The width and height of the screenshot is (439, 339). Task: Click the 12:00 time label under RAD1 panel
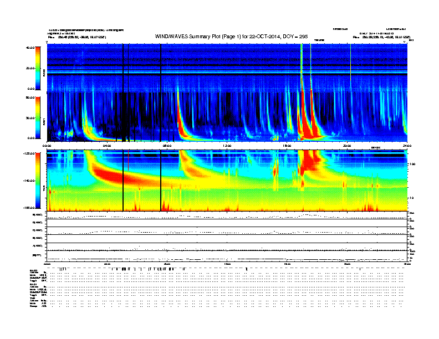[x=227, y=146]
